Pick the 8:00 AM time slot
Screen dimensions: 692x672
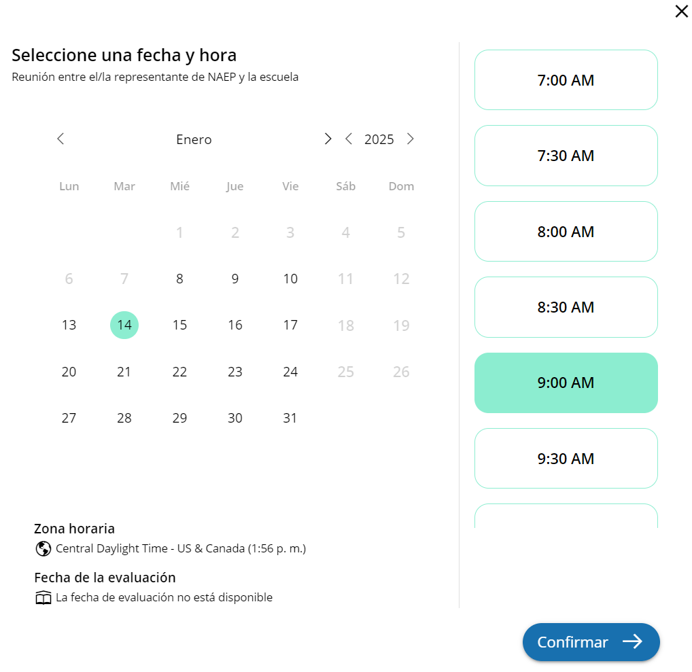[566, 232]
